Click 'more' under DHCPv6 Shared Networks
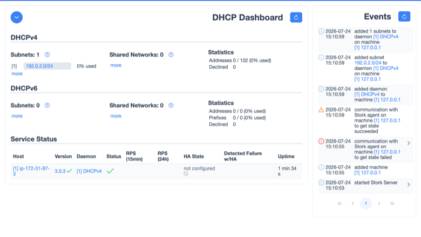The image size is (421, 237). point(116,116)
